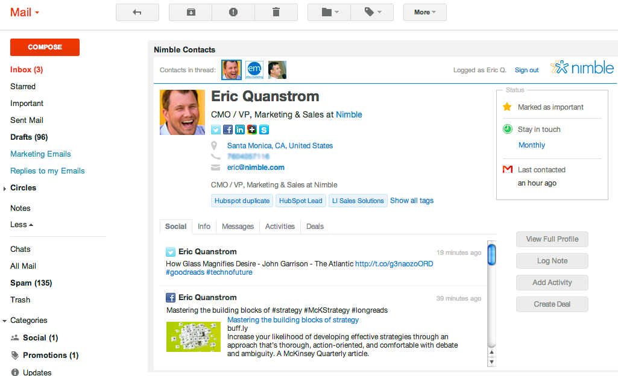Switch to the Activities tab
Viewport: 618px width, 376px height.
280,227
